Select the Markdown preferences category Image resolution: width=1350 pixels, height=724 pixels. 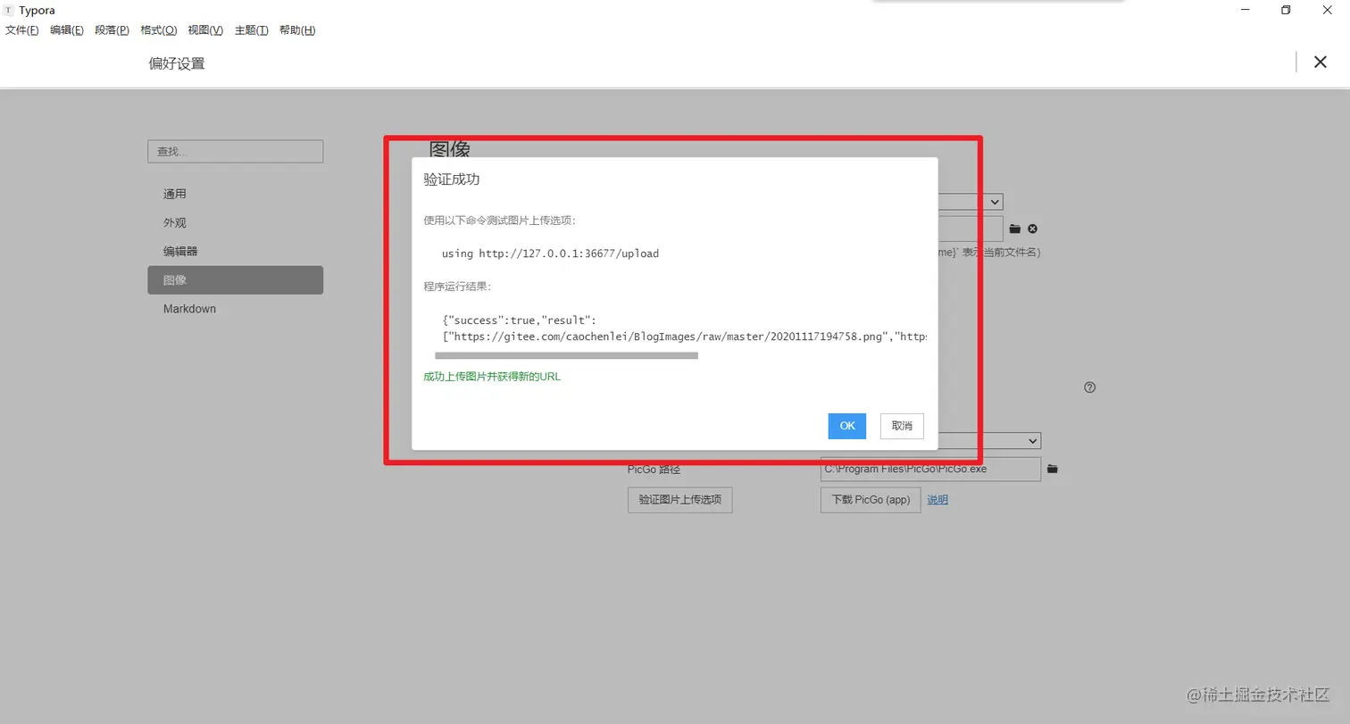(x=235, y=308)
